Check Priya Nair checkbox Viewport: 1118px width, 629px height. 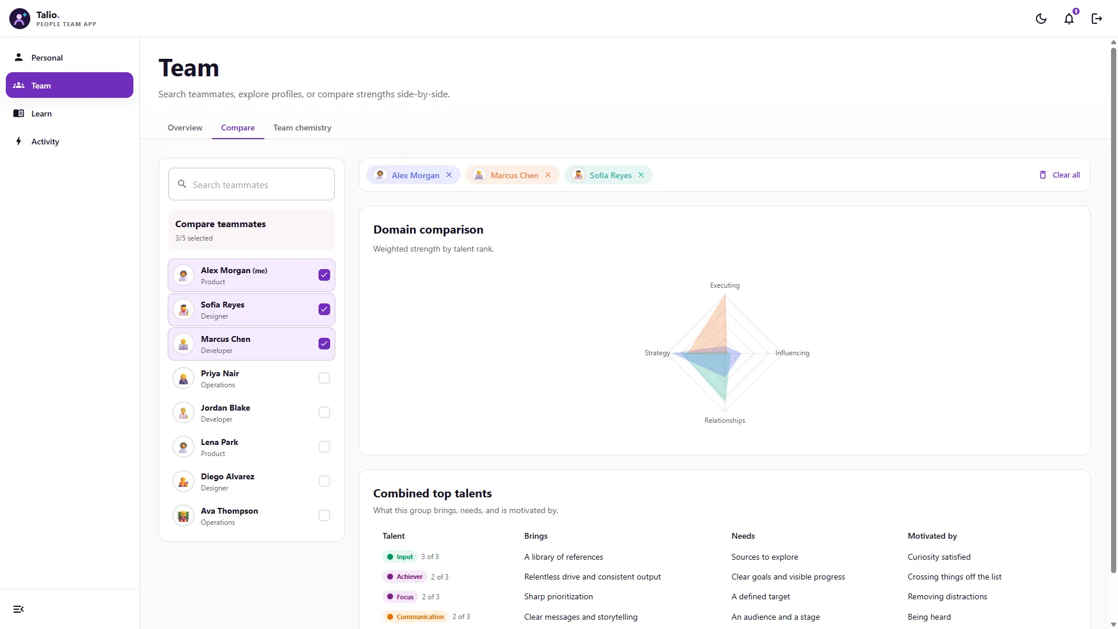[324, 378]
